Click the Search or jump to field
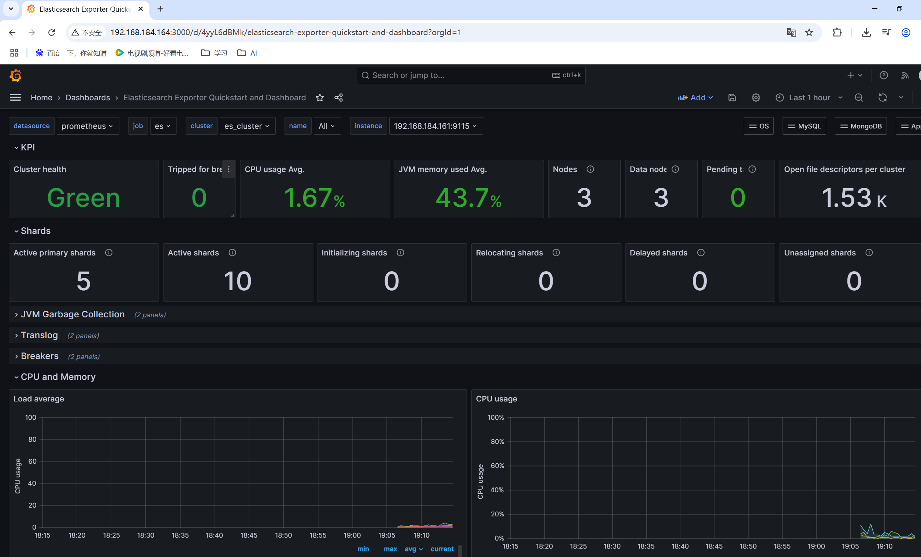 pyautogui.click(x=471, y=75)
